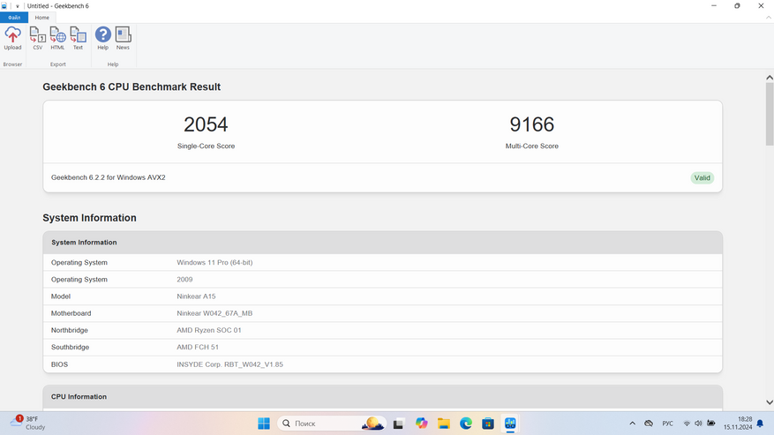Upload the benchmark result to browser
The image size is (774, 435).
13,39
